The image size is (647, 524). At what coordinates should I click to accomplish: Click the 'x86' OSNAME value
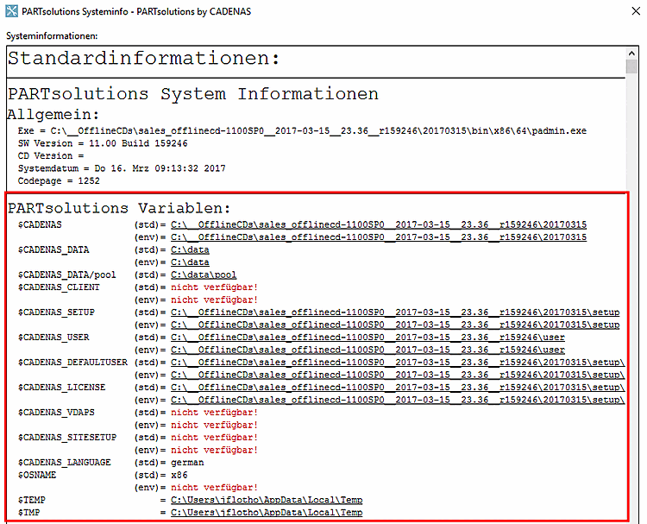tap(179, 475)
